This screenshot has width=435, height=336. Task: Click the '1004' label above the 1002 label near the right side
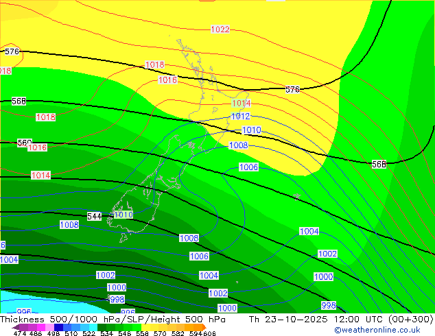tap(309, 231)
